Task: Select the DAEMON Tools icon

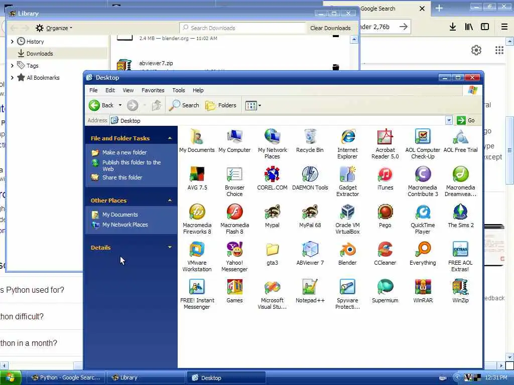Action: (310, 178)
